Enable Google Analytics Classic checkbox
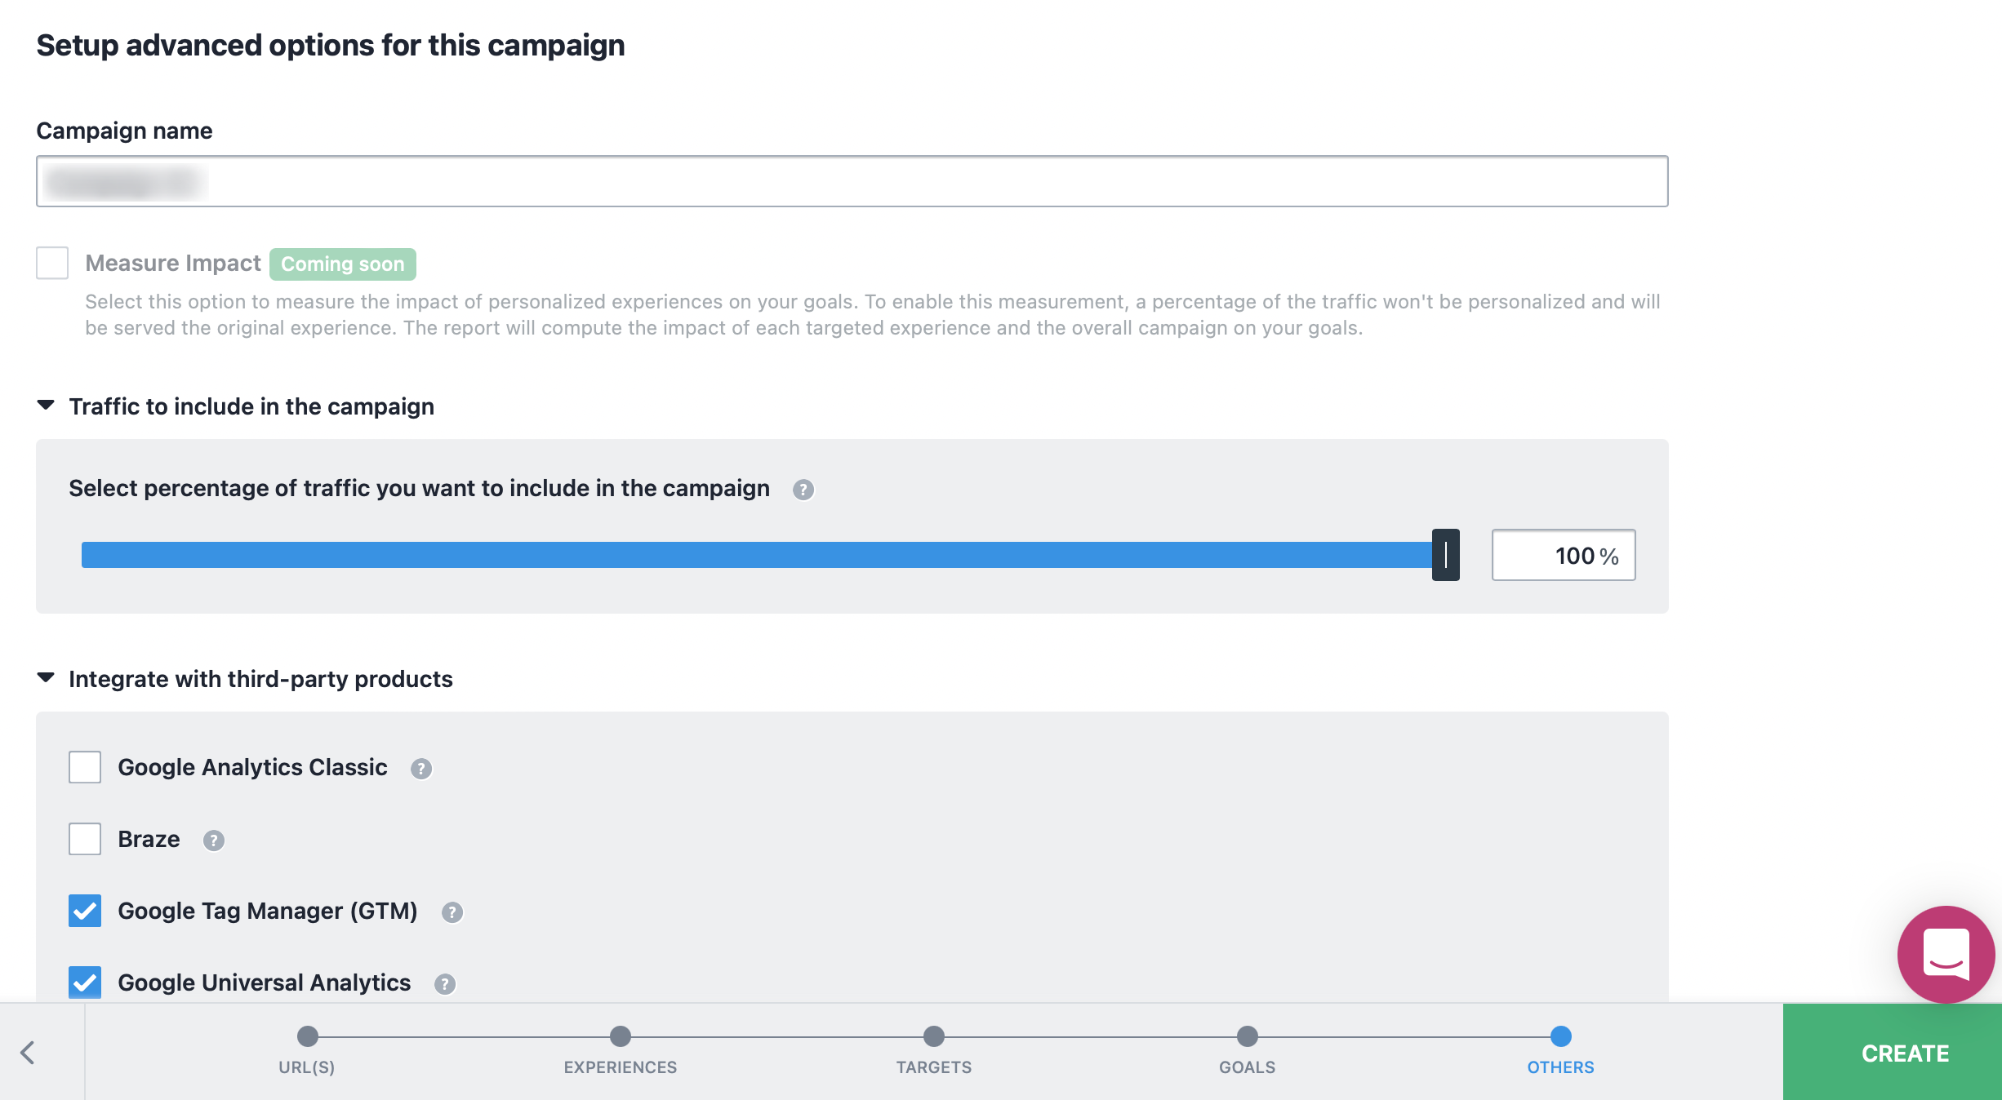This screenshot has height=1100, width=2002. tap(85, 768)
